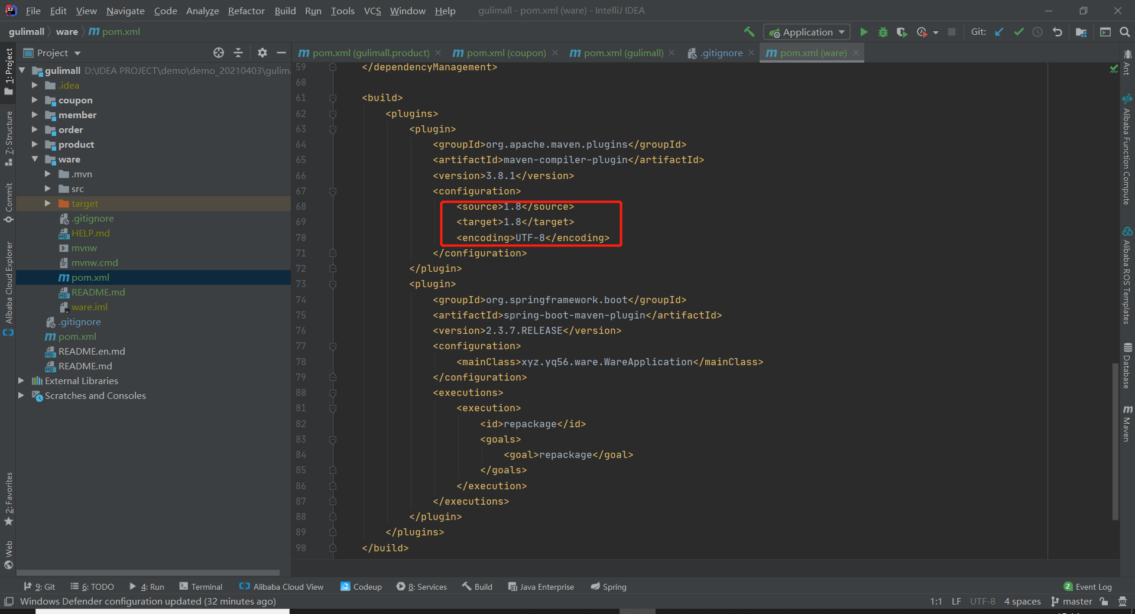Click the Project panel horizontal scrollbar
Viewport: 1135px width, 614px height.
pos(148,572)
